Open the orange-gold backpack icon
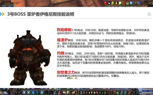153x95 pixels. 129,93
